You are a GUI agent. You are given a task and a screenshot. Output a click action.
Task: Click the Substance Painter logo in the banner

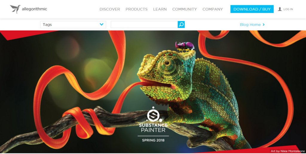(x=153, y=119)
